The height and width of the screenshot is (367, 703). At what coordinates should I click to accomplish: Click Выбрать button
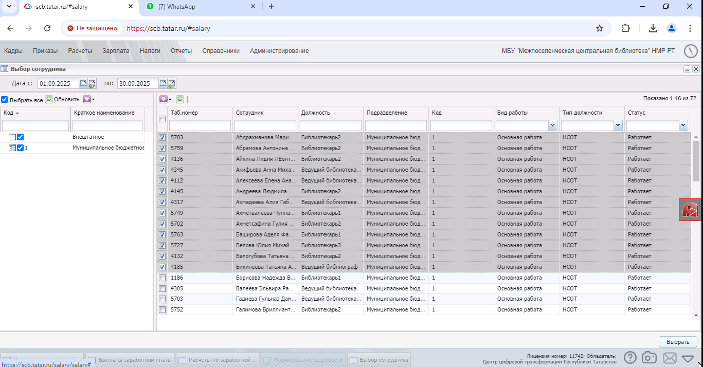tap(678, 342)
